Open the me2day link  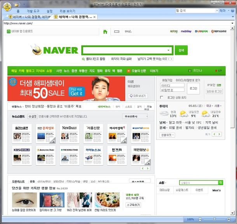186,31
